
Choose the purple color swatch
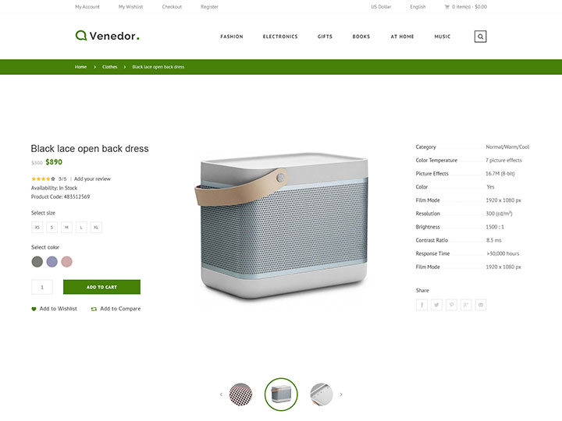(52, 262)
